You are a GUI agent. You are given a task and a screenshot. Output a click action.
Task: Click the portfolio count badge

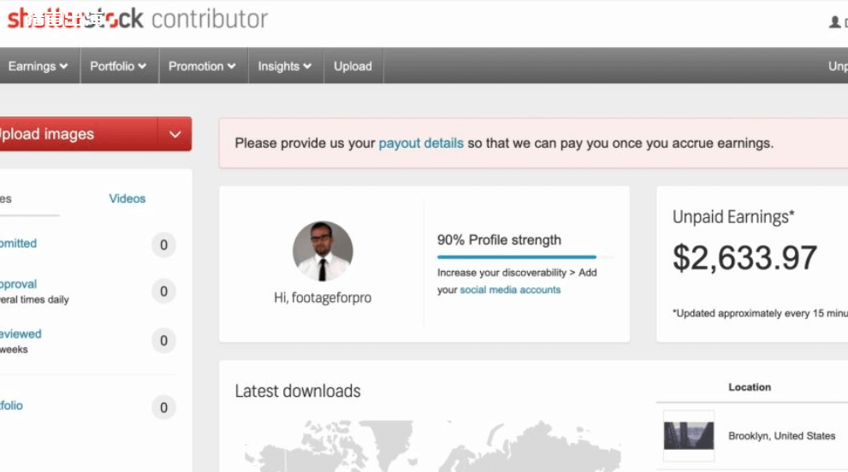click(x=163, y=408)
